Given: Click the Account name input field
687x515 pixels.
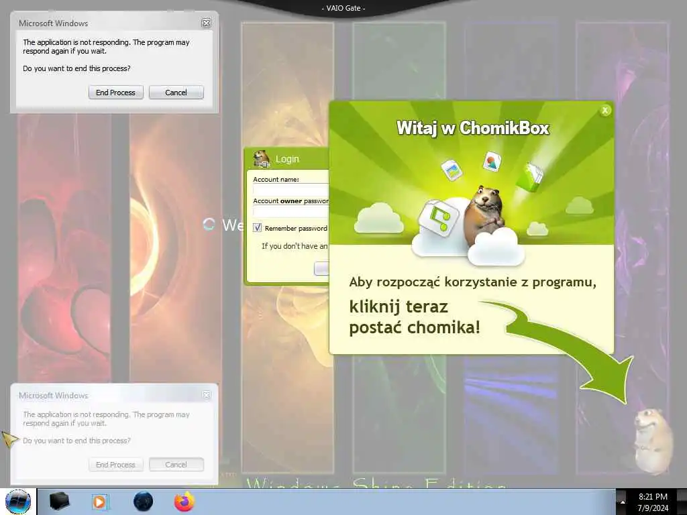Looking at the screenshot, I should [291, 190].
